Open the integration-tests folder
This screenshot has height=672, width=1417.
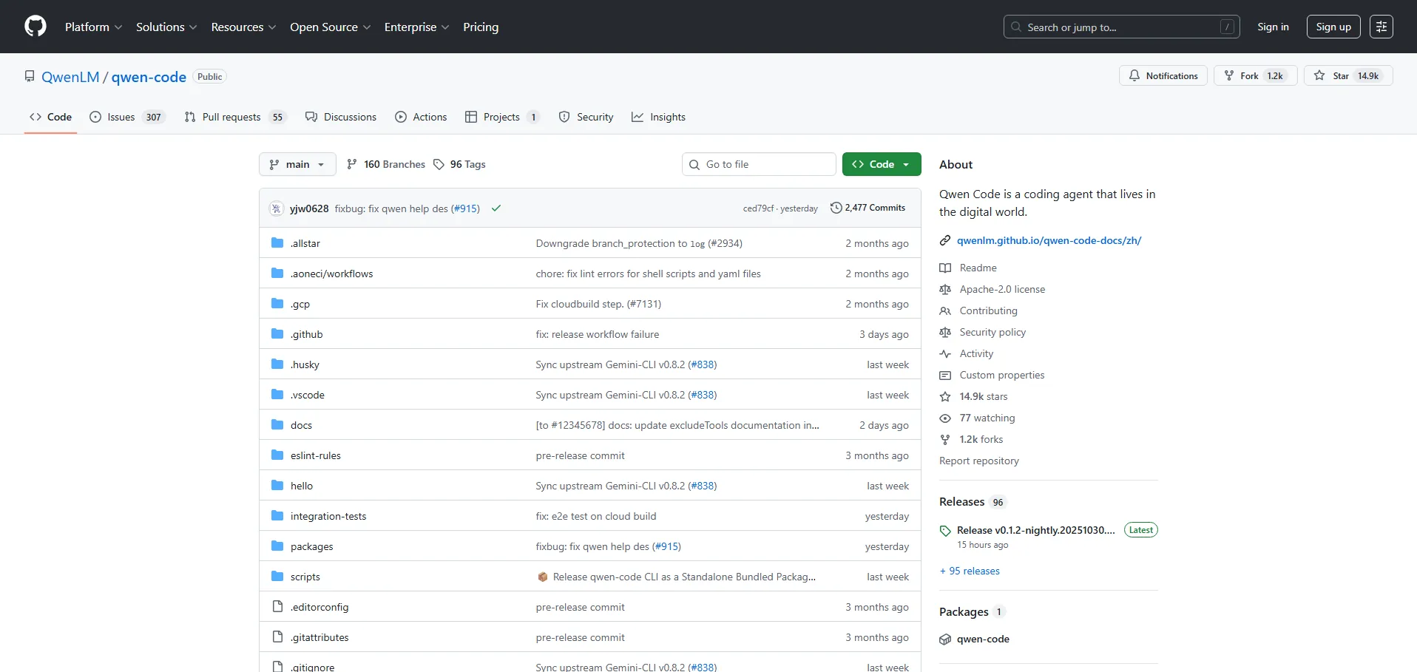[x=328, y=517]
